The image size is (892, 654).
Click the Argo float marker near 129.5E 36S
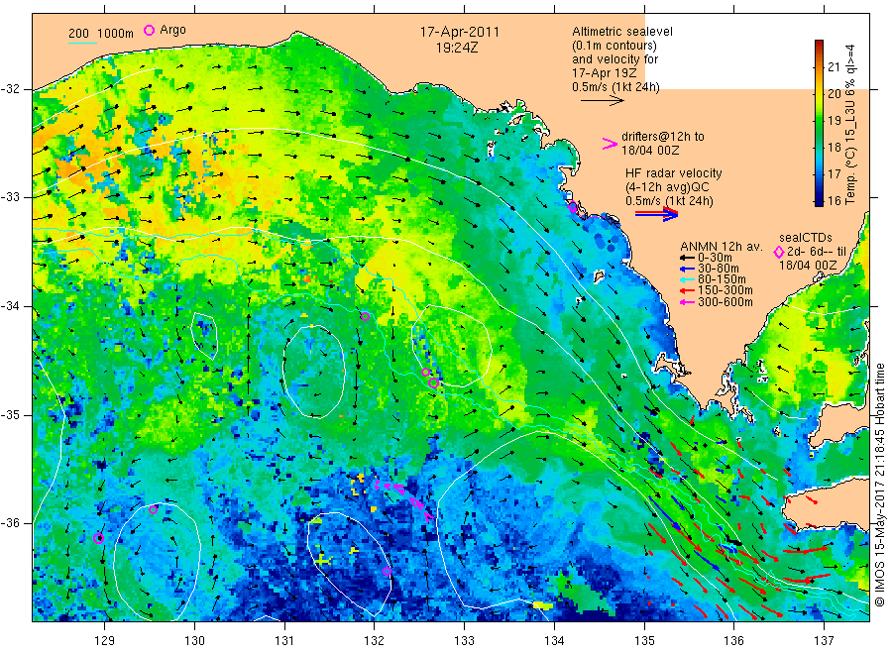point(153,509)
